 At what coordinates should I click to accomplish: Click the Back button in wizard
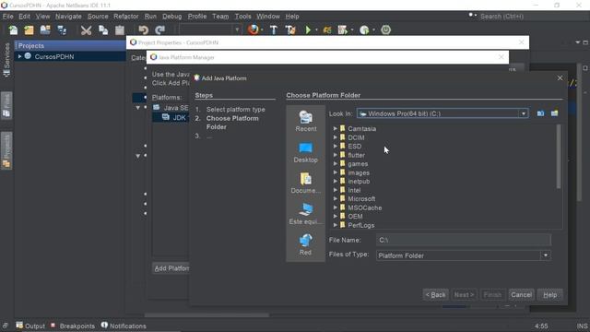tap(435, 295)
